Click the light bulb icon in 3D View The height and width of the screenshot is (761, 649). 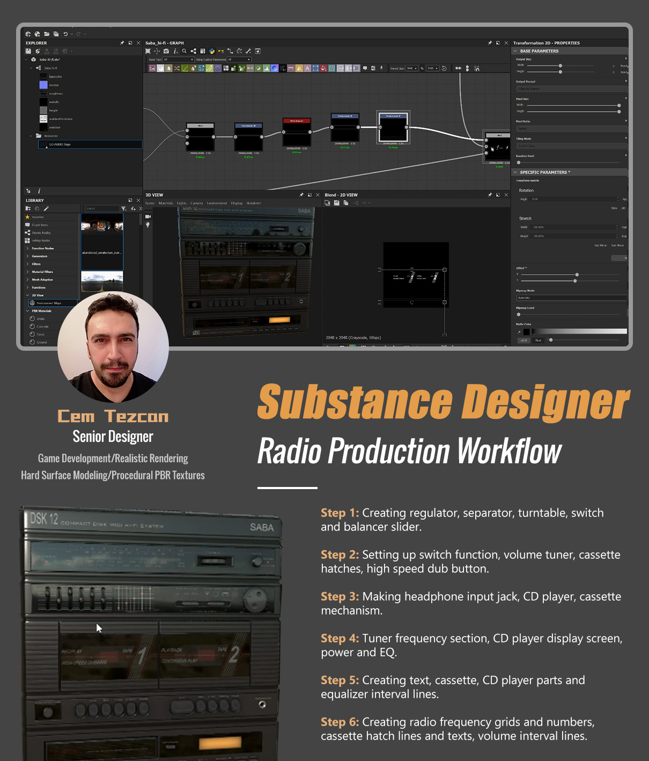pos(147,225)
